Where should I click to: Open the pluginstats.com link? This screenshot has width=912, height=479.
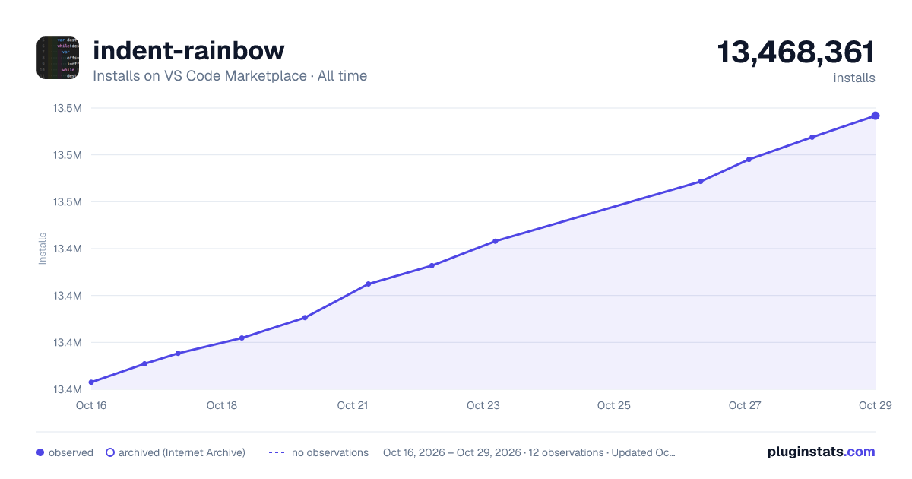(x=821, y=452)
